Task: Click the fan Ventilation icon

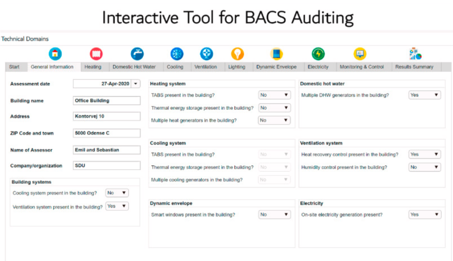Action: [206, 54]
